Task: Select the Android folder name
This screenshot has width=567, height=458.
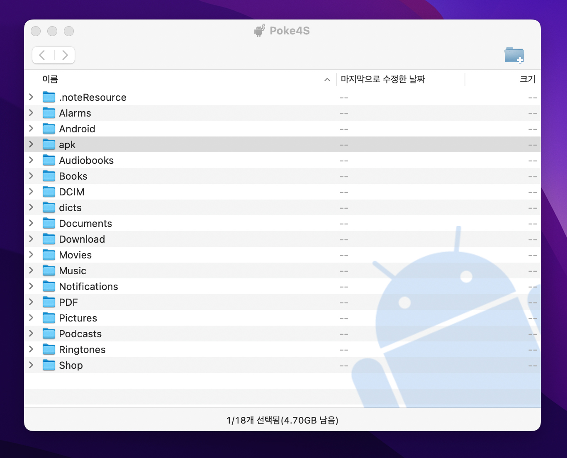Action: [77, 129]
